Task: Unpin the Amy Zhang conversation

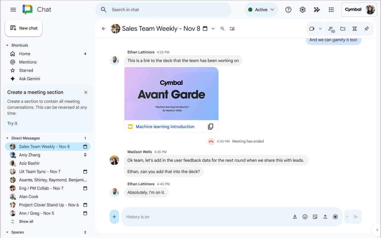Action: 85,155
